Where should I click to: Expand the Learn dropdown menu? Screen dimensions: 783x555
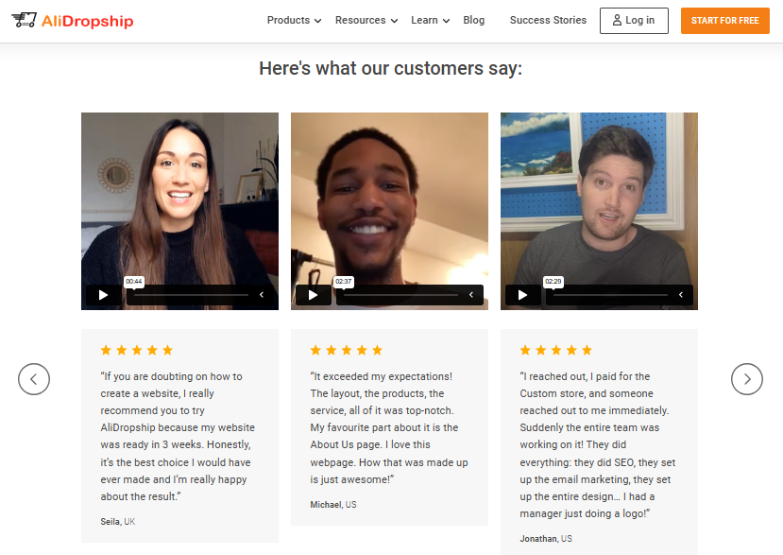(431, 21)
